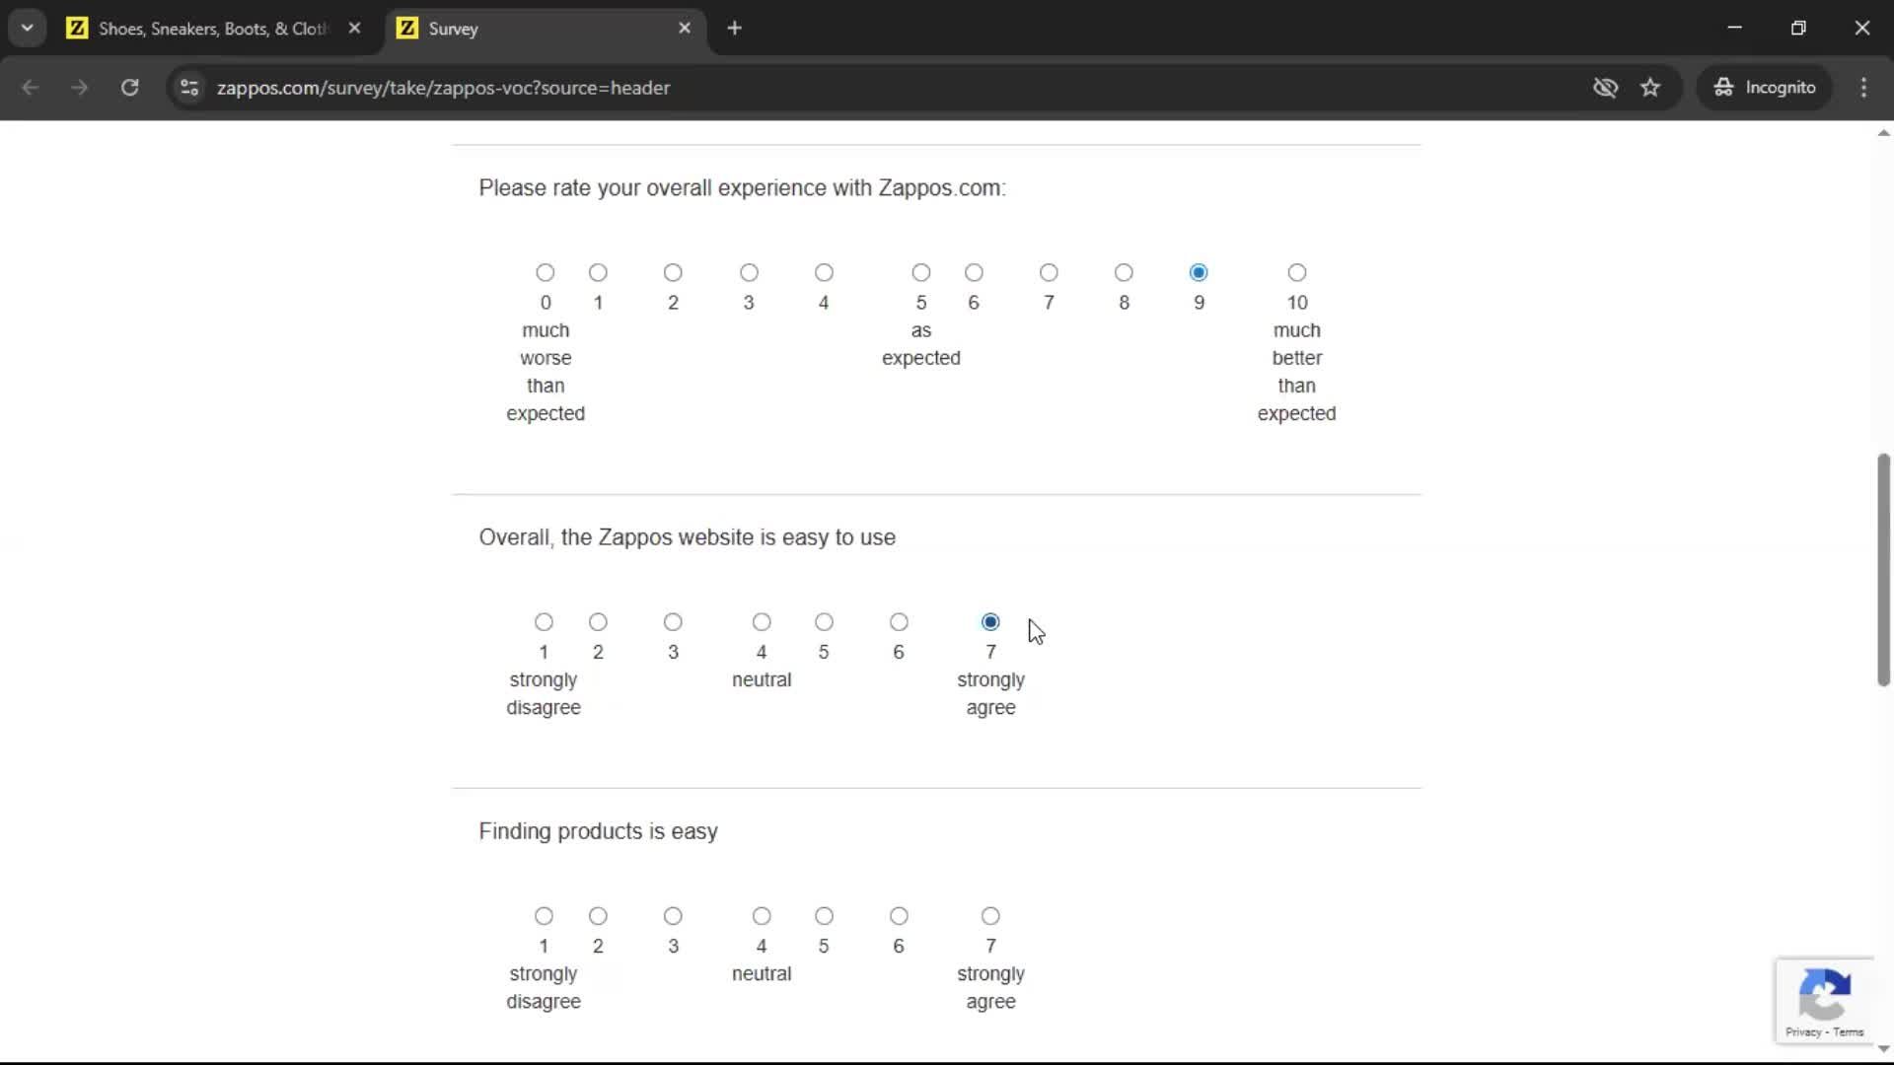
Task: Go back to previous page
Action: (31, 88)
